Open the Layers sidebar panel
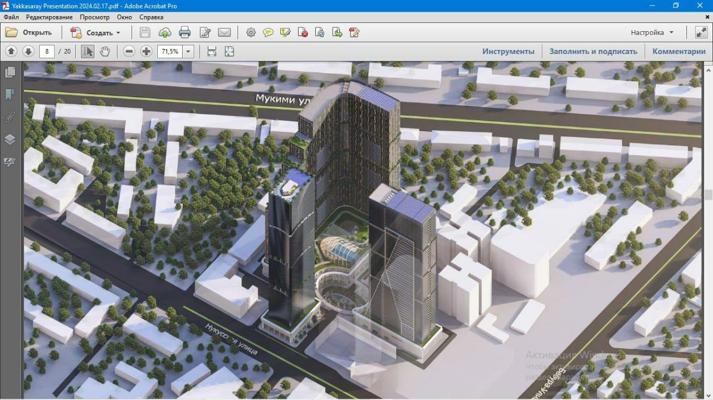The image size is (713, 400). (10, 139)
